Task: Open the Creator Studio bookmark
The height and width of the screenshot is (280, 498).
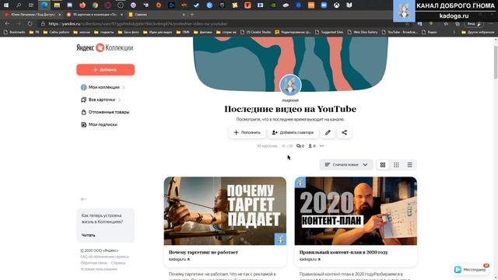Action: click(x=256, y=32)
